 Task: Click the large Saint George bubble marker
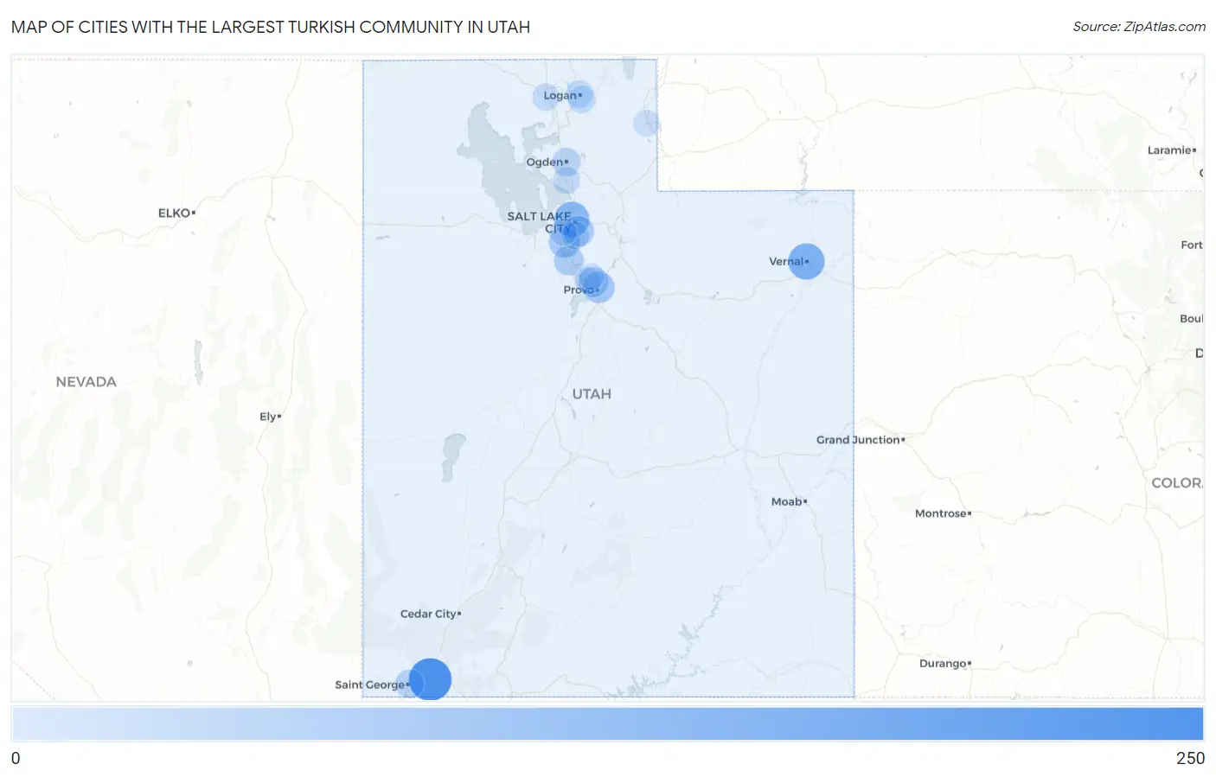(430, 679)
